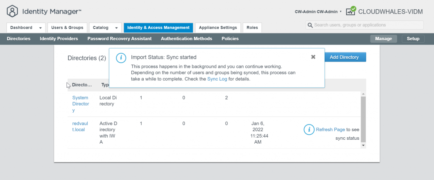
Task: Click 'Active Directory with IWA' type cell
Action: (x=108, y=133)
